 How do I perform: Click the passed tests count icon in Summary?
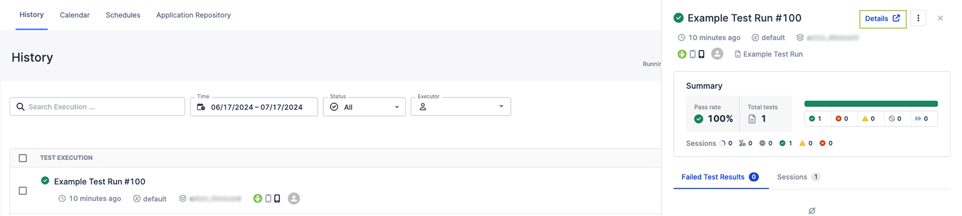tap(812, 119)
